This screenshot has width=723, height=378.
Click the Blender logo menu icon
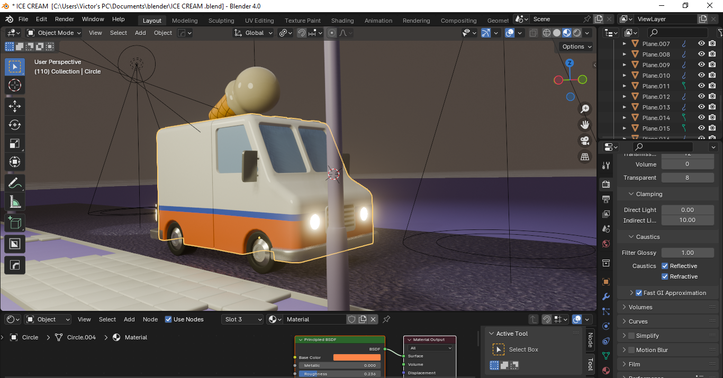coord(9,19)
